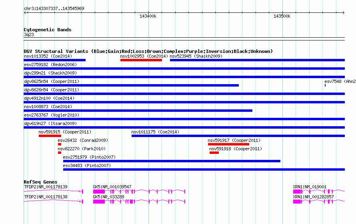Screen dimensions: 356x224
Task: Click the nsv591915 (Cooper2011) label
Action: (x=65, y=132)
